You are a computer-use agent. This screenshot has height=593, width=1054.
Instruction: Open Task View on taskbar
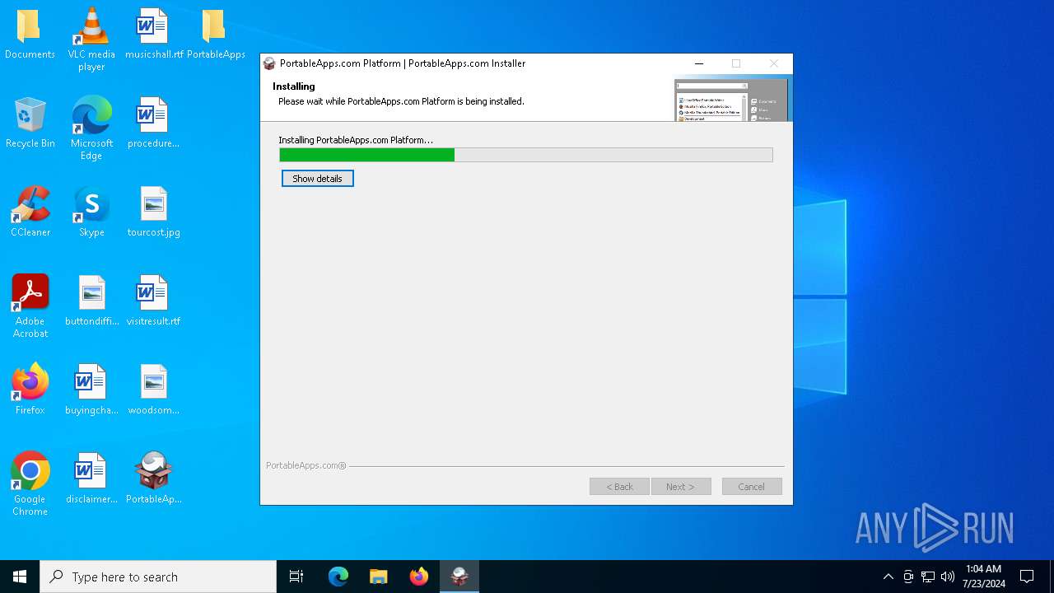click(296, 577)
